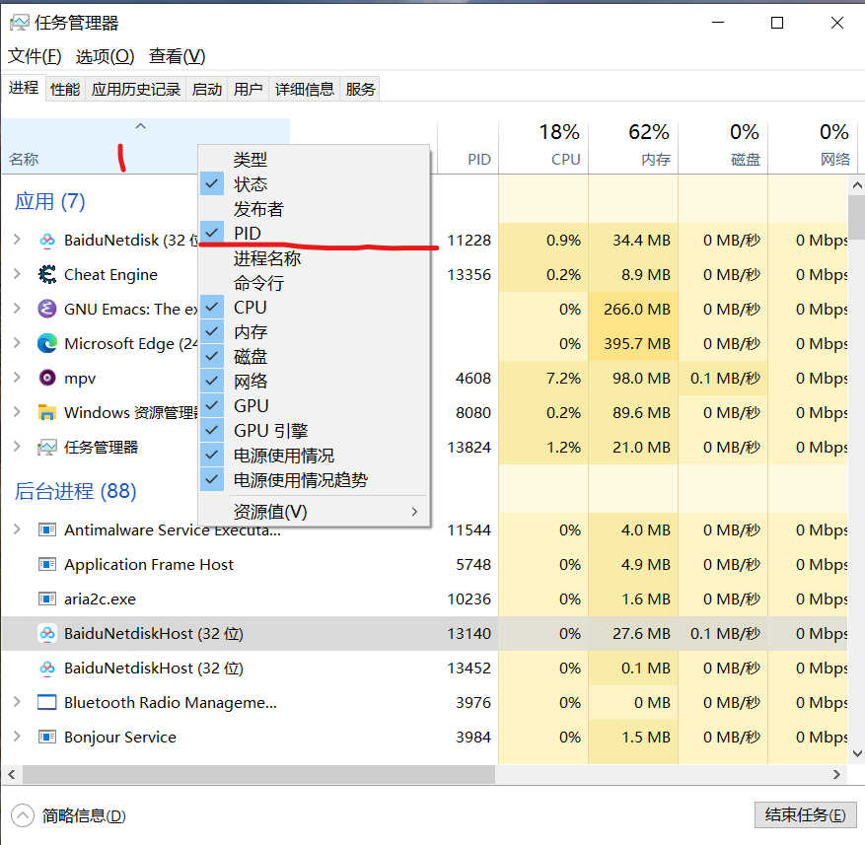Expand the mpv app row

point(17,378)
